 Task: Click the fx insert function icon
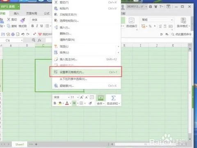click(39, 40)
